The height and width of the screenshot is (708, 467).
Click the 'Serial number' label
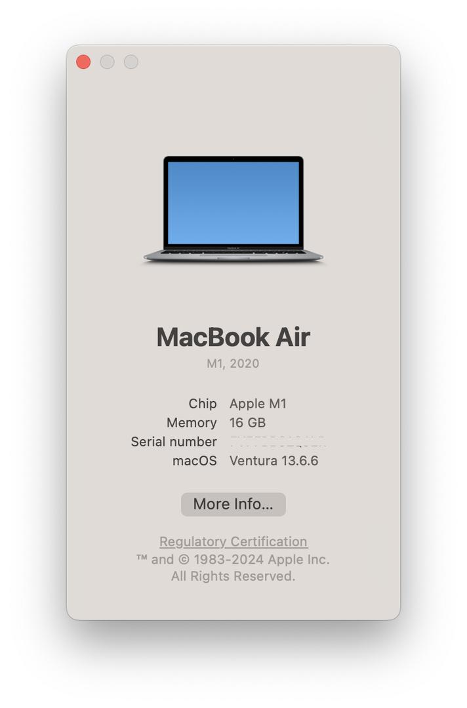(174, 442)
